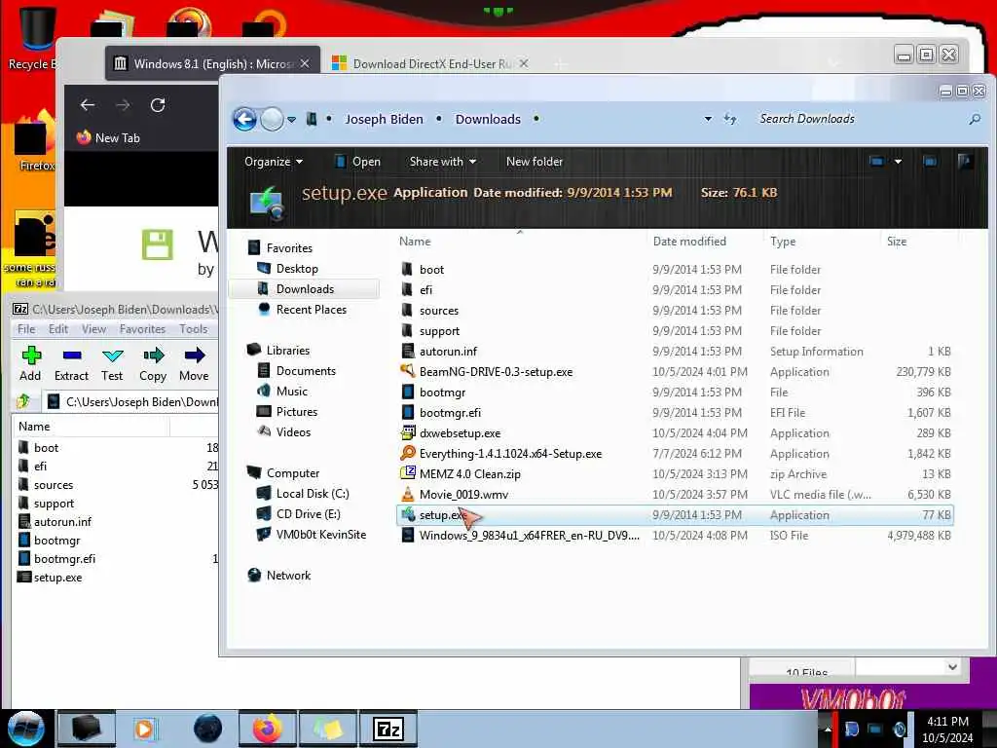Select CD Drive (E:) in navigation pane
The width and height of the screenshot is (997, 748).
(x=308, y=513)
